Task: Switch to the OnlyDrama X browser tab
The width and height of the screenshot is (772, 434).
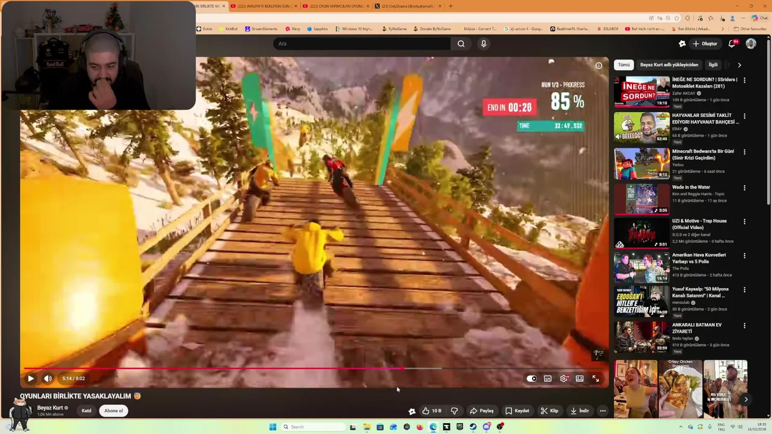Action: point(408,6)
